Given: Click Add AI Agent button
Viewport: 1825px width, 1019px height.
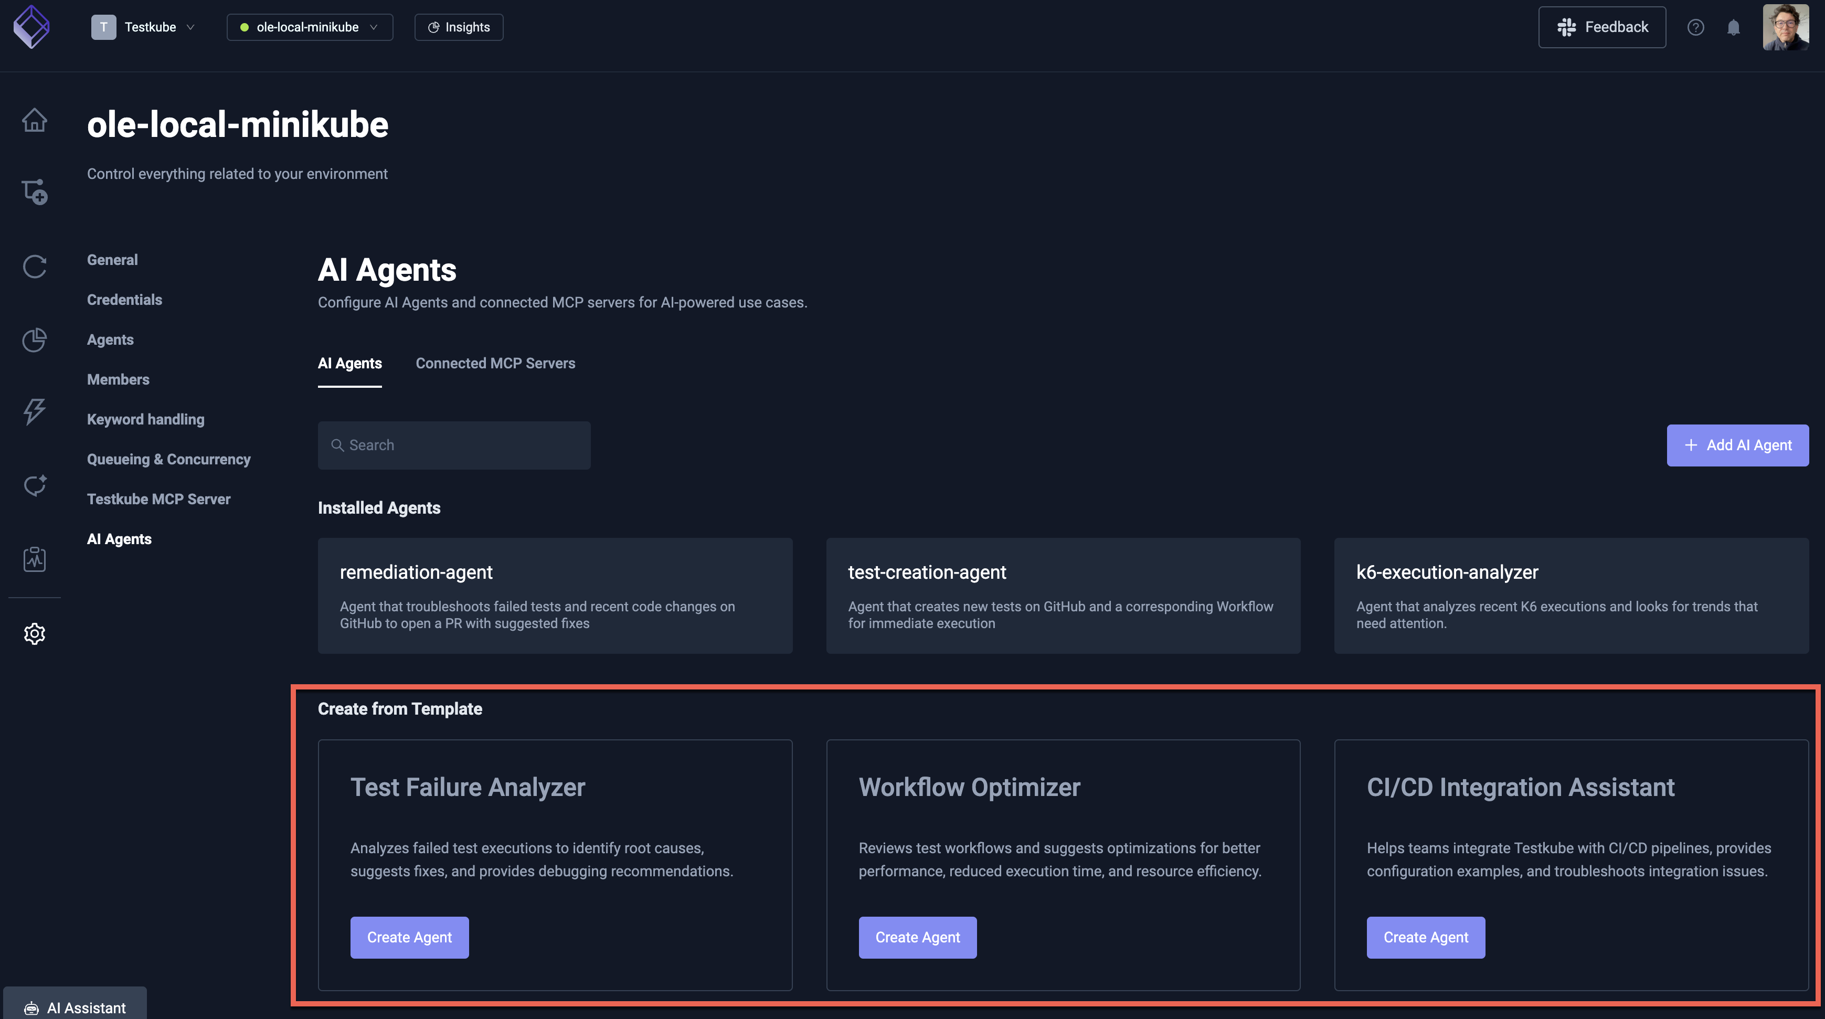Looking at the screenshot, I should [x=1737, y=445].
